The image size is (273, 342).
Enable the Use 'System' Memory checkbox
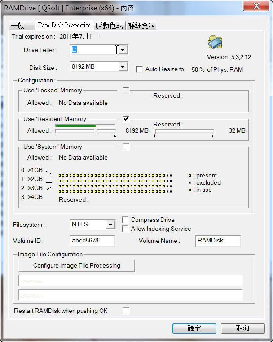click(126, 147)
